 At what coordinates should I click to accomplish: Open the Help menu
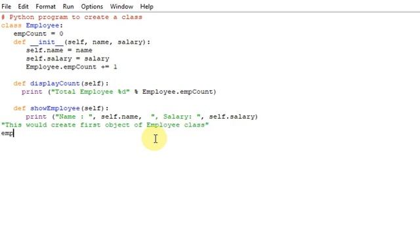pyautogui.click(x=146, y=7)
